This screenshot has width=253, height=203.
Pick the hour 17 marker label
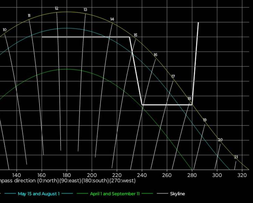pos(173,77)
